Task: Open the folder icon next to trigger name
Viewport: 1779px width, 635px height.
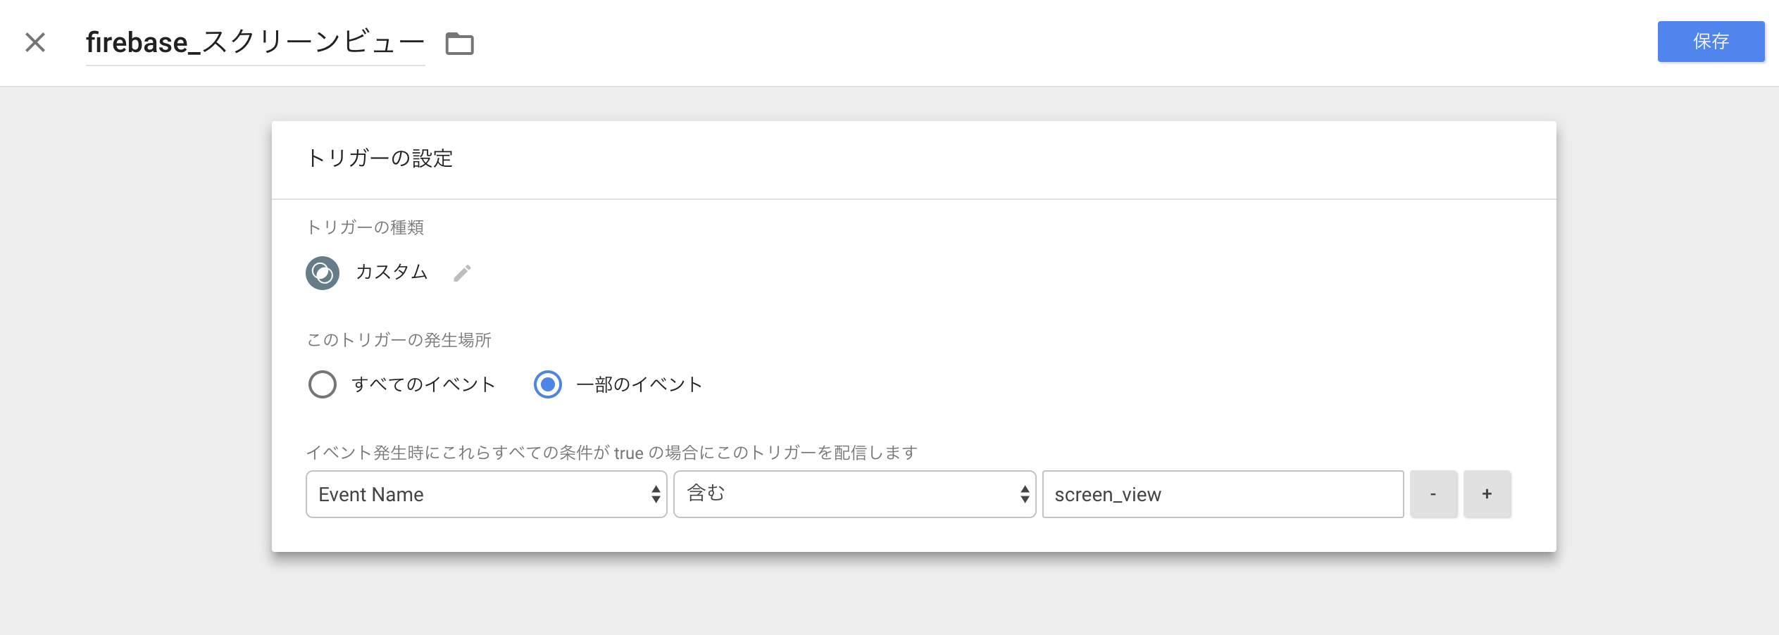Action: 461,42
